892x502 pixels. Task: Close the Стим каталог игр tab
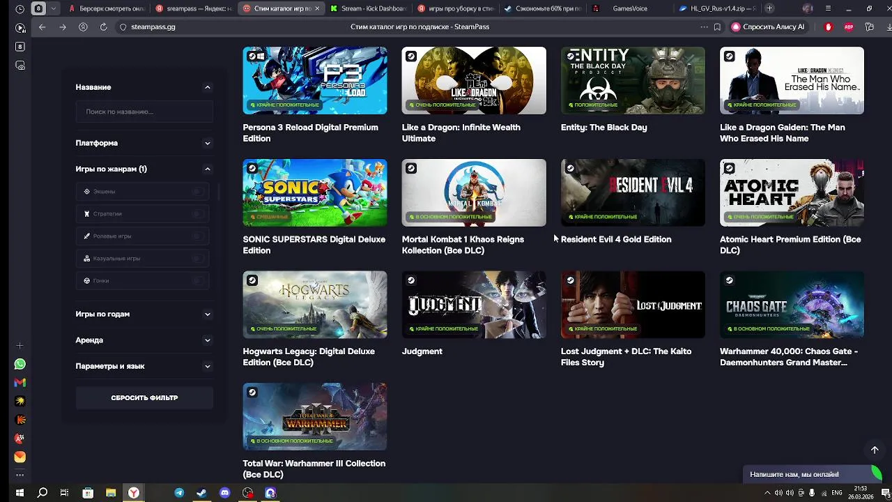tap(317, 8)
